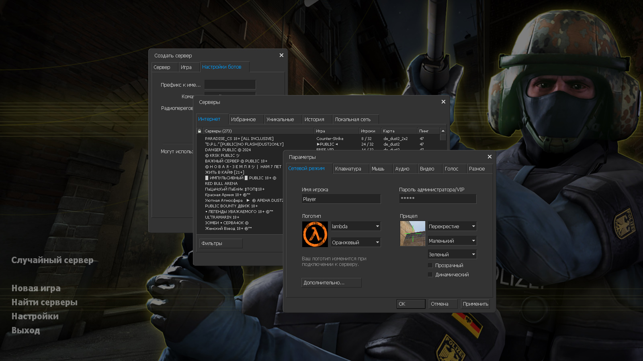The width and height of the screenshot is (643, 361).
Task: Click the up arrow of server list scrollbar
Action: click(442, 130)
